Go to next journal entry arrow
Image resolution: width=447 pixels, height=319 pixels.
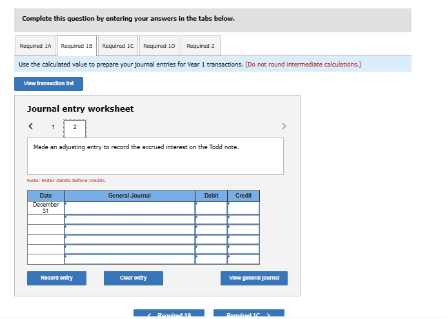[284, 126]
